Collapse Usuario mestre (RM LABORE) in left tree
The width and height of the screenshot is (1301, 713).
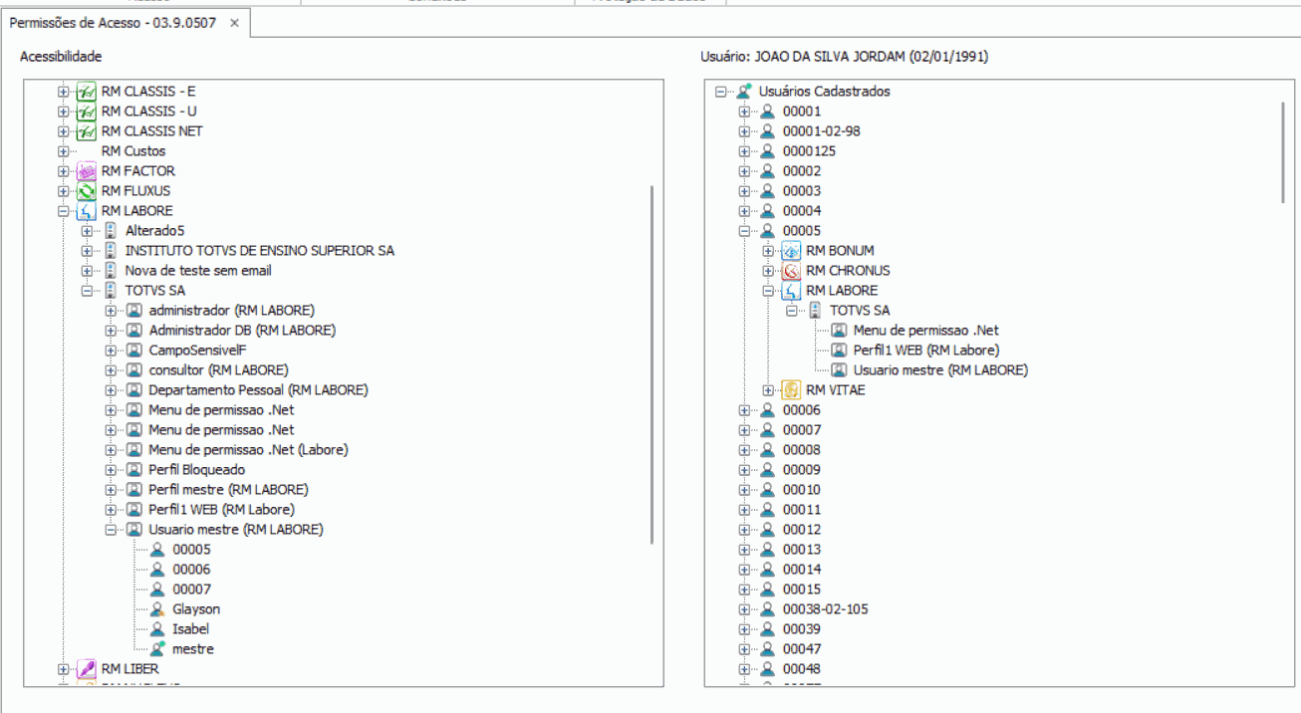tap(112, 530)
